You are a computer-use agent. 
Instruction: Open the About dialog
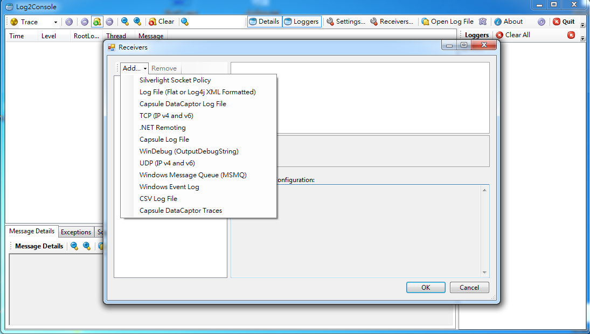click(x=507, y=22)
